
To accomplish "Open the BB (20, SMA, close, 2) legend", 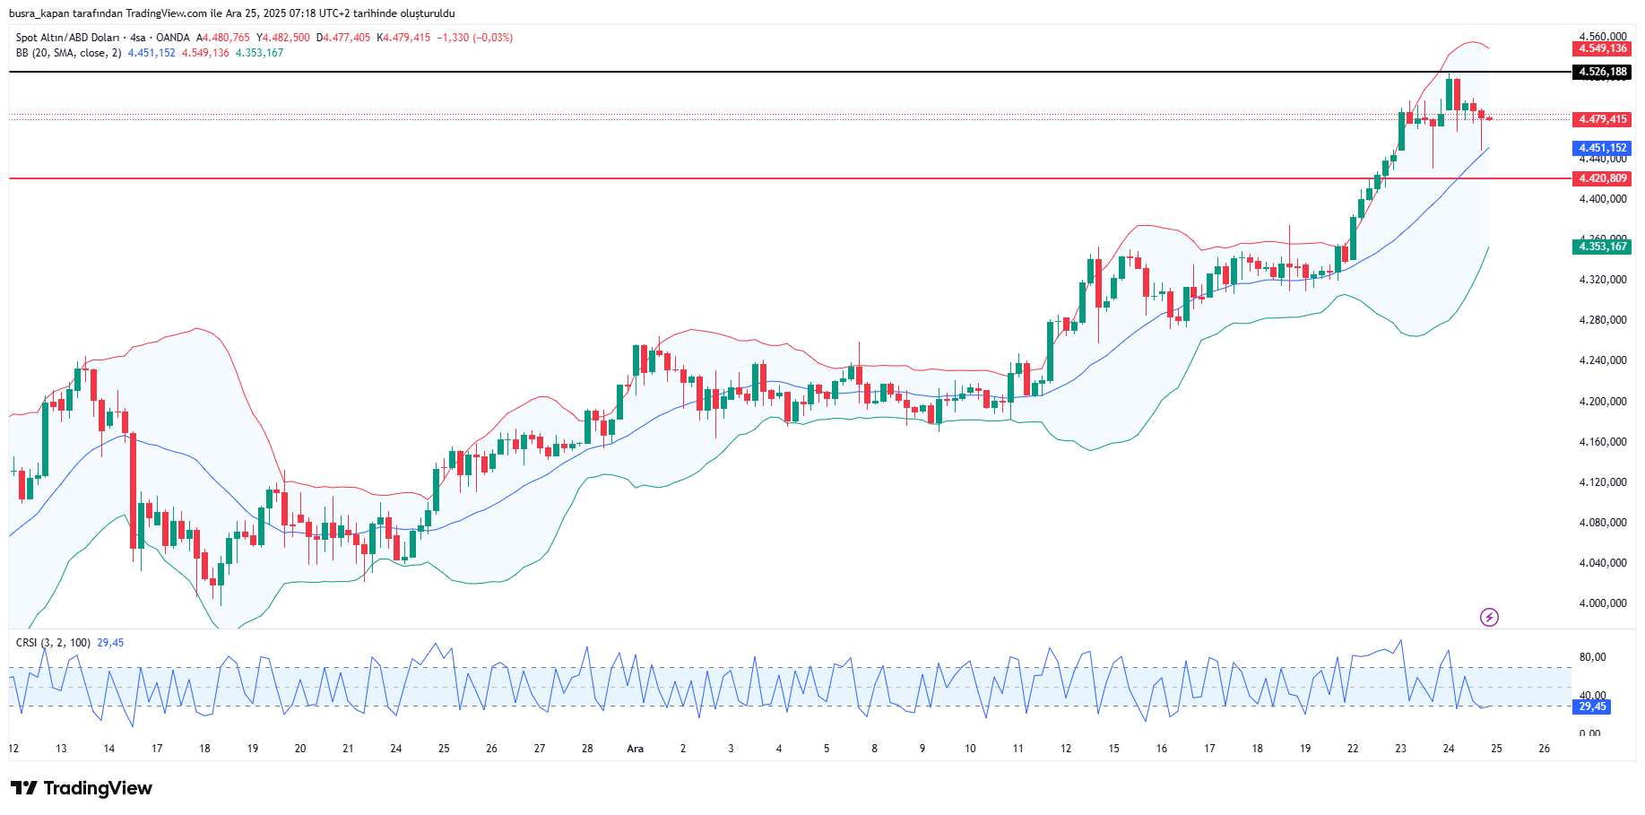I will tap(69, 53).
